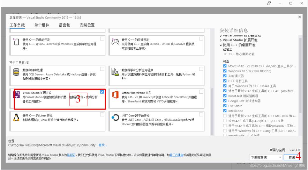Uncheck IntelliCode component
The height and width of the screenshot is (170, 308).
pos(225,111)
